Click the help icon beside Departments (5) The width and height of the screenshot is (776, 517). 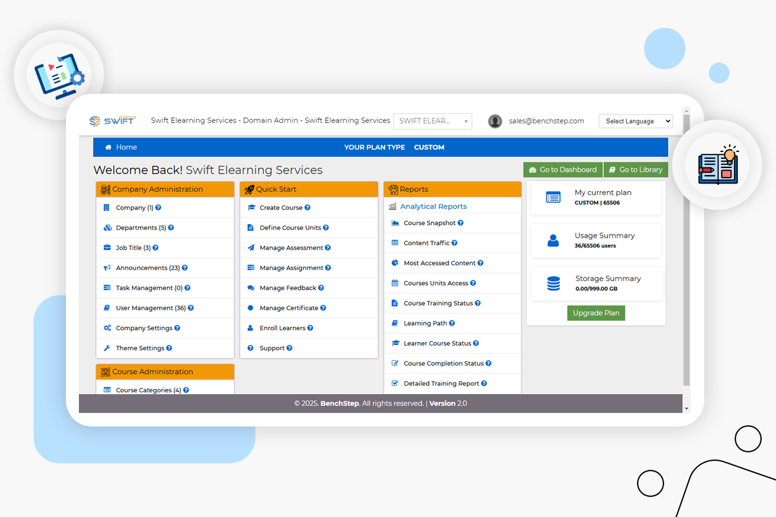click(171, 228)
